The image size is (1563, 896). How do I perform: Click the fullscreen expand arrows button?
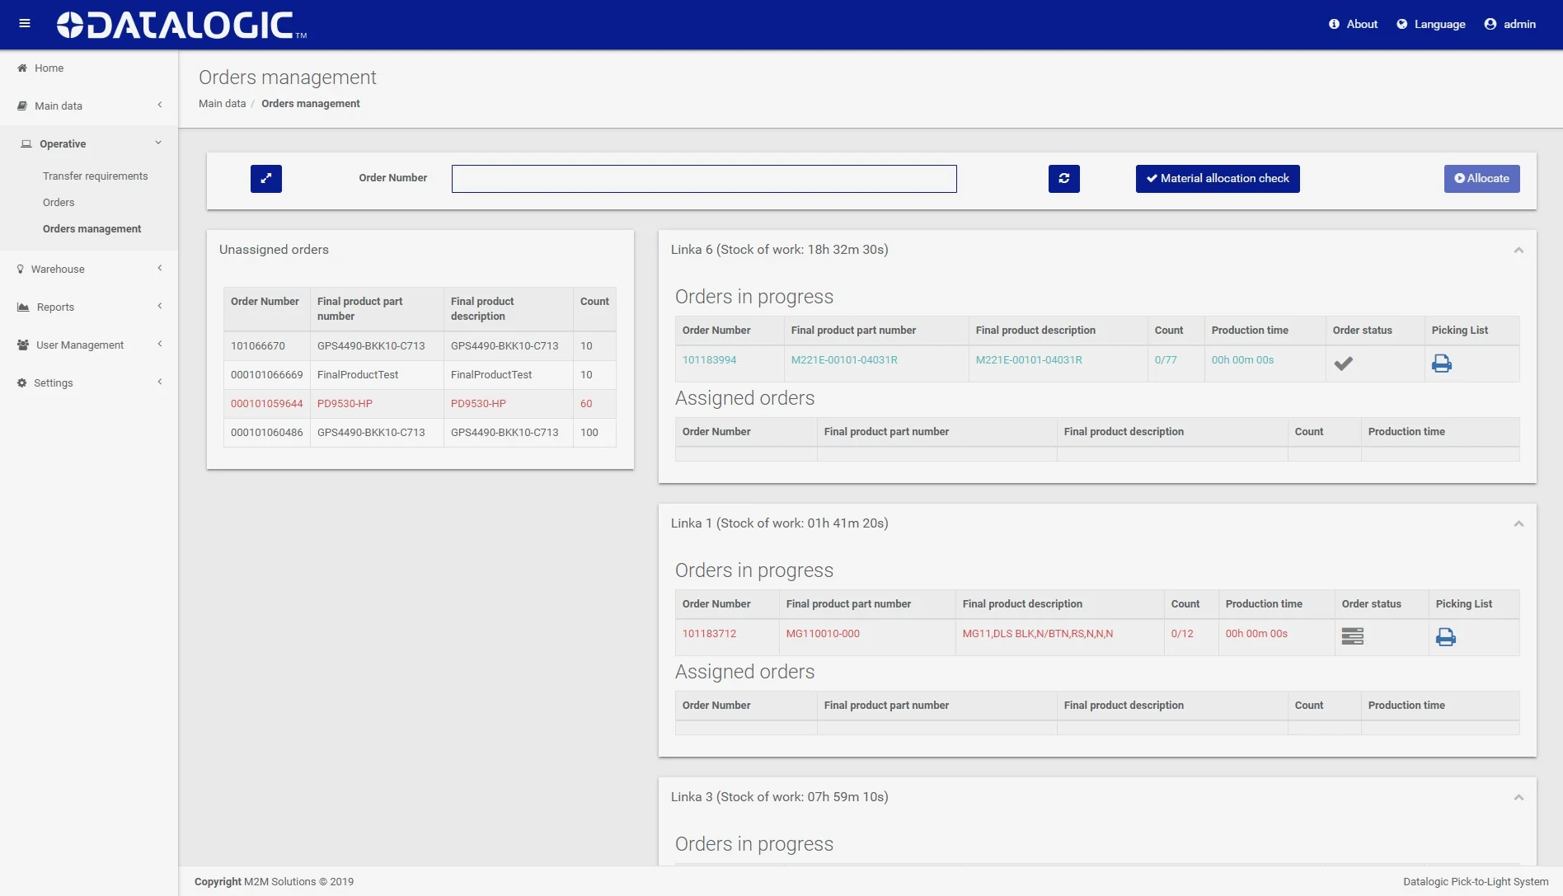coord(266,178)
